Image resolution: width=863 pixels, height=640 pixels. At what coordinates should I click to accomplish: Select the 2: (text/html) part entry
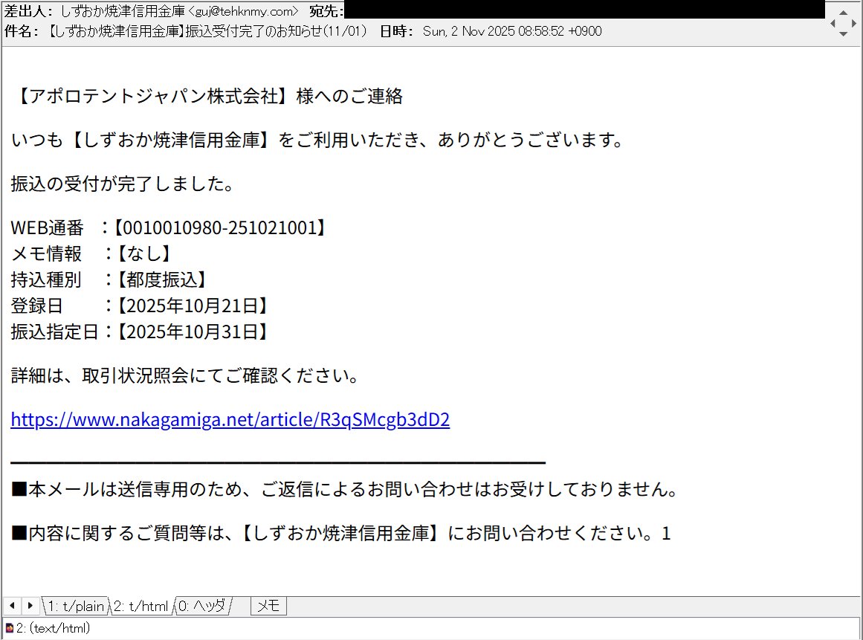53,628
